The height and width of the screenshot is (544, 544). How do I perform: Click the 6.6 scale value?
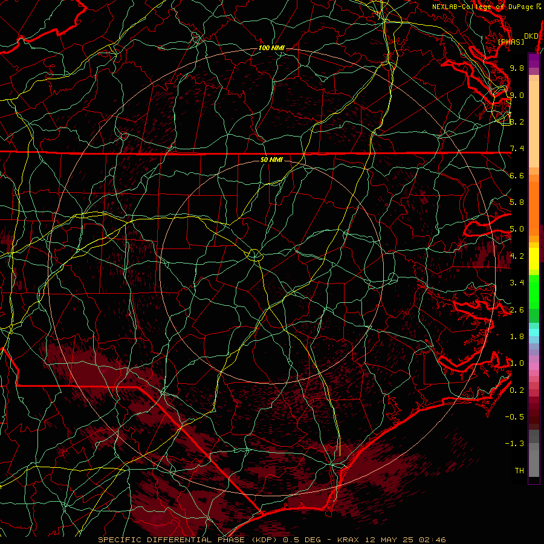point(517,175)
